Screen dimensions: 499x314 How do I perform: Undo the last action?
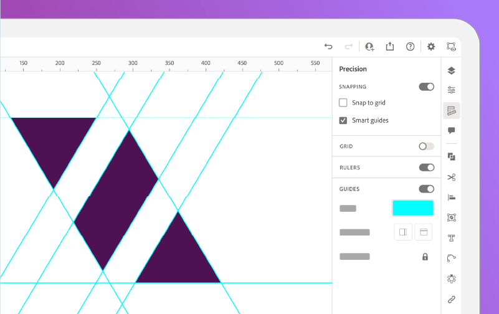(x=328, y=47)
